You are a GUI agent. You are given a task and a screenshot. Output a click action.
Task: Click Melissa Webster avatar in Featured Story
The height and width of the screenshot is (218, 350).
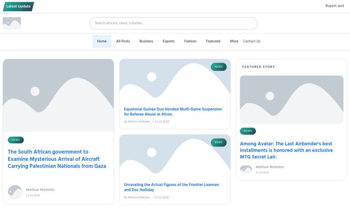coord(246,169)
